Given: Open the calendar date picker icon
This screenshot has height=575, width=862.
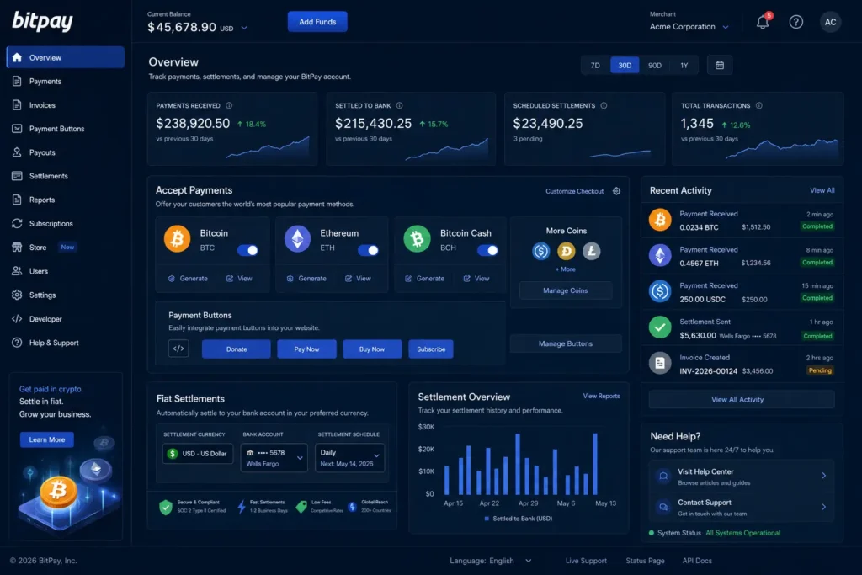Looking at the screenshot, I should tap(719, 66).
